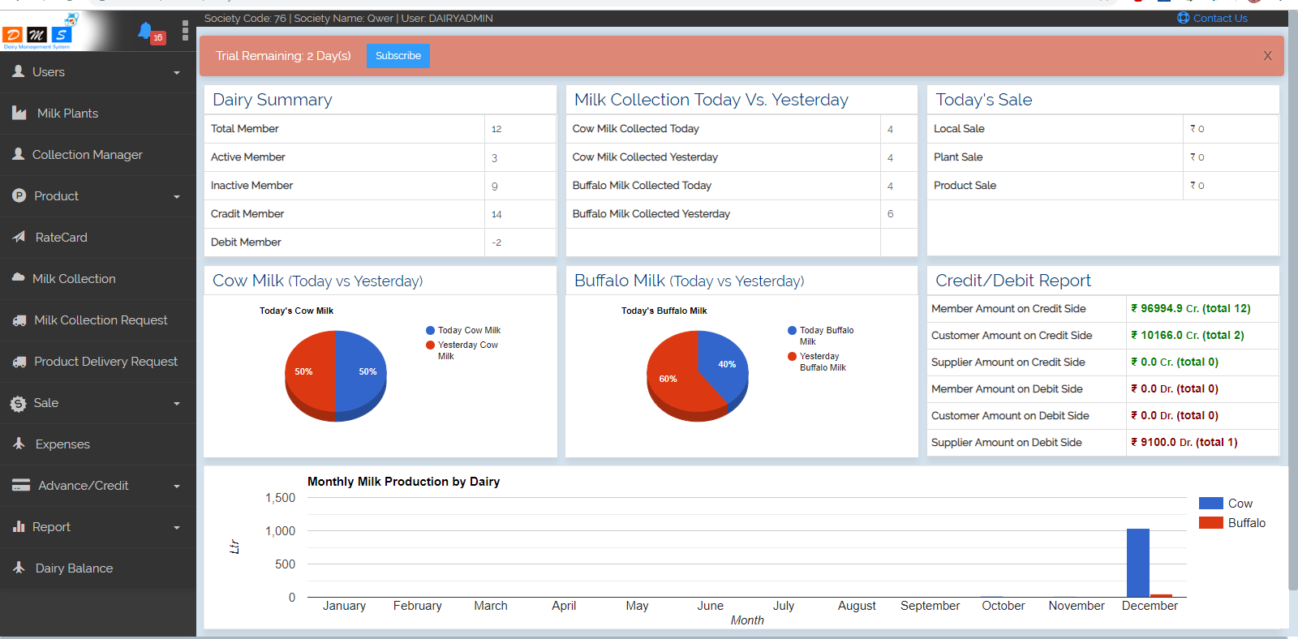Open the Collection Manager menu item
The height and width of the screenshot is (639, 1298).
pos(87,155)
